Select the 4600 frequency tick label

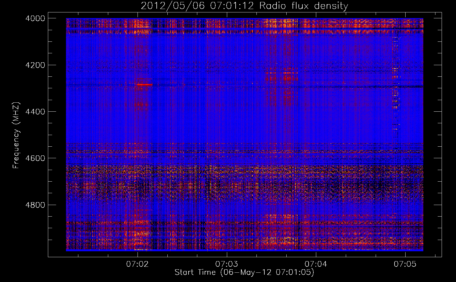[x=35, y=158]
